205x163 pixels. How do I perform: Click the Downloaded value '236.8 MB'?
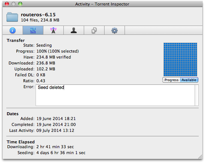[46, 63]
